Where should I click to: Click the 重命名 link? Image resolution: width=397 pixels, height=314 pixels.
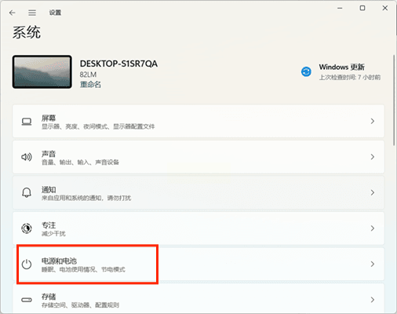tap(90, 85)
